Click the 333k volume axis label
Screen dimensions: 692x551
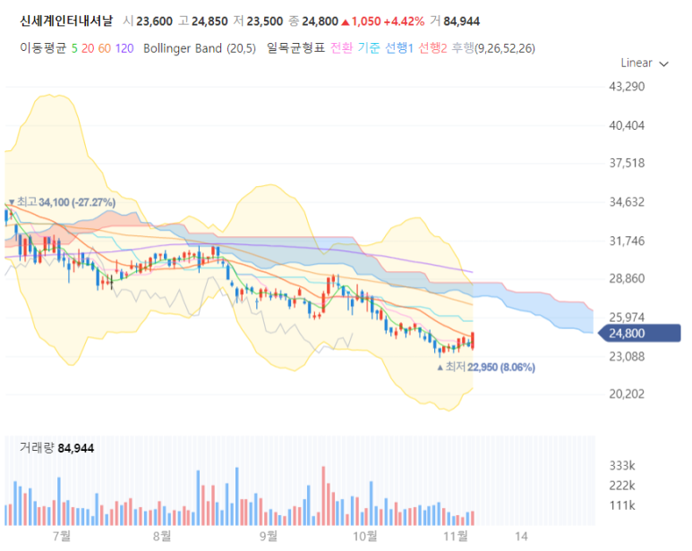click(x=622, y=465)
